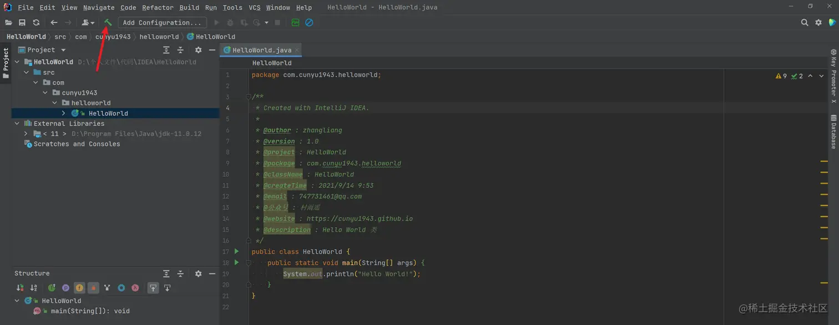The width and height of the screenshot is (839, 325).
Task: Build project with the green hammer icon
Action: [108, 23]
